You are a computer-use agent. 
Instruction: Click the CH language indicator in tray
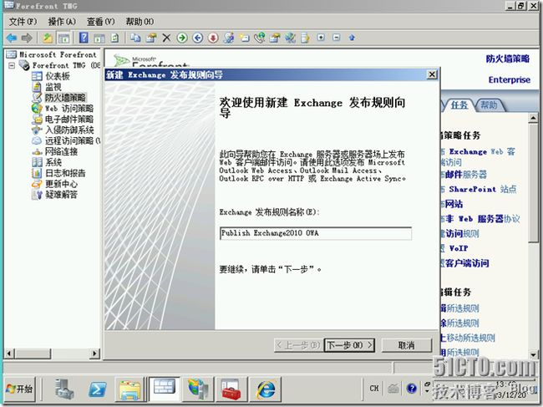(374, 389)
